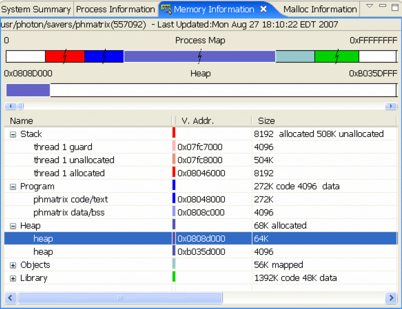
Task: Click the V. Addr. column header
Action: [x=196, y=120]
